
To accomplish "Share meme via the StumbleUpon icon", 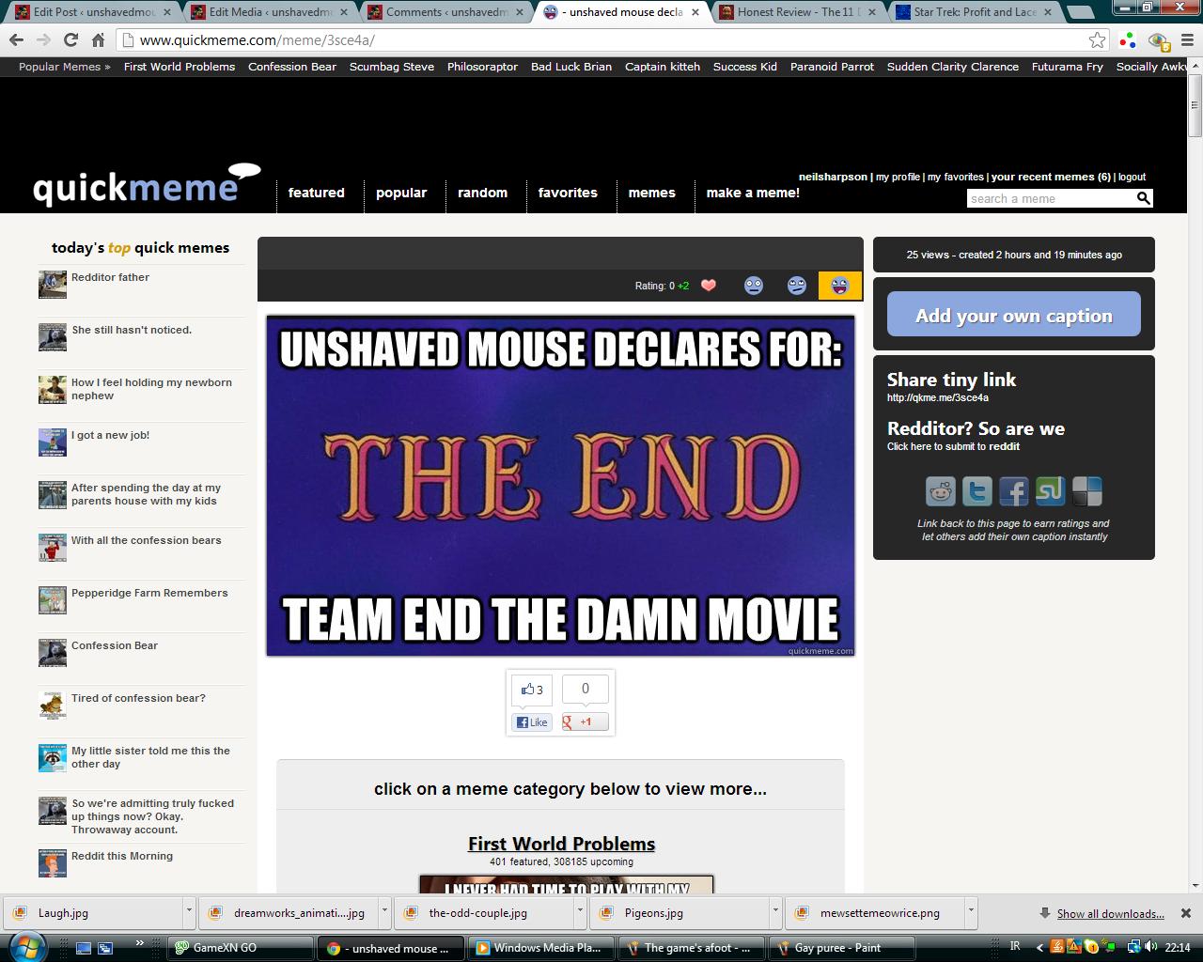I will click(x=1050, y=491).
